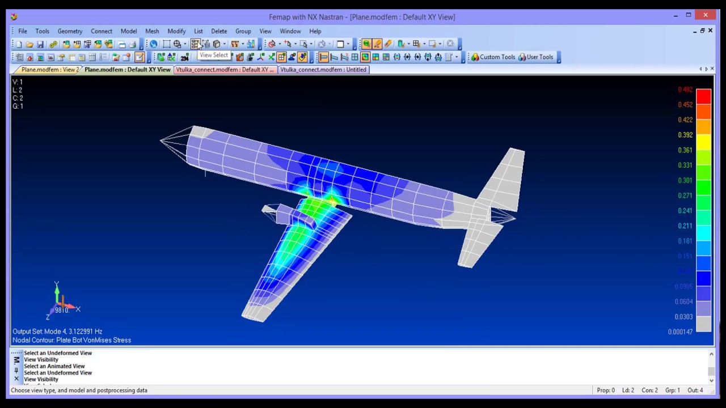
Task: Click 'Prop: 0' in status bar
Action: coord(605,390)
